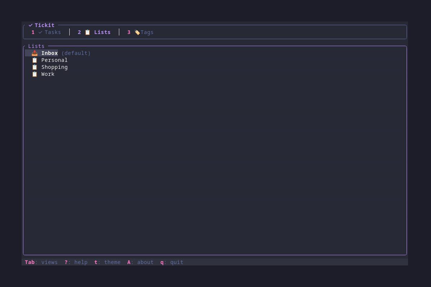Click the views shortcut in the status bar
Viewport: 431px width, 287px height.
[49, 262]
